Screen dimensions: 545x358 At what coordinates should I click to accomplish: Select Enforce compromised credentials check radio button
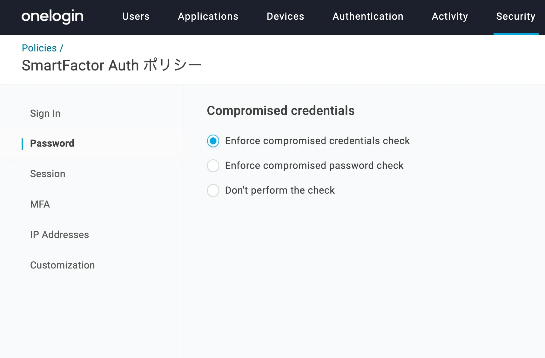click(x=213, y=141)
